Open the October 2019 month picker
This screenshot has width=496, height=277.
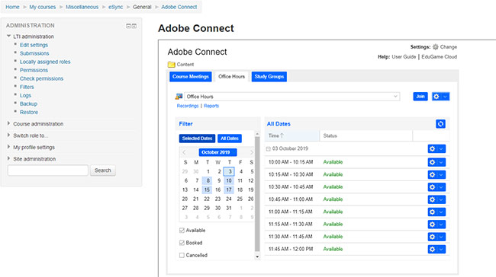(x=217, y=152)
